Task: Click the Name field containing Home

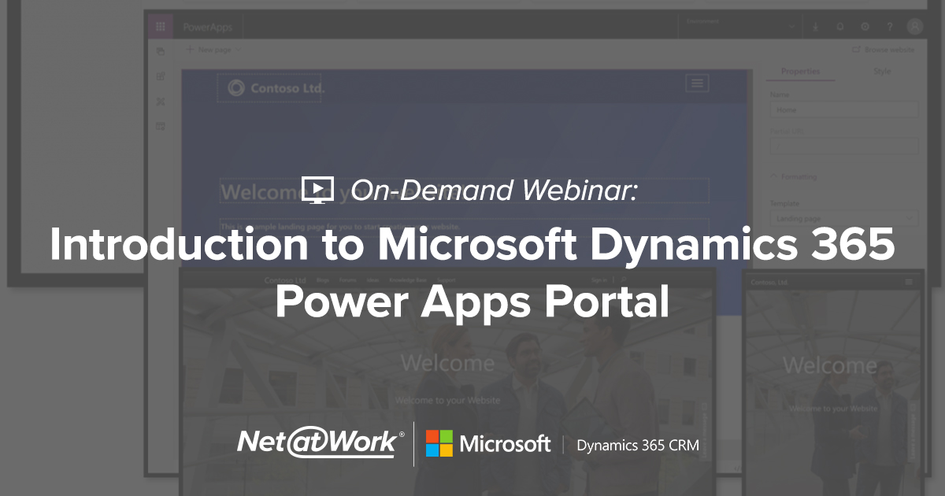Action: pyautogui.click(x=843, y=109)
